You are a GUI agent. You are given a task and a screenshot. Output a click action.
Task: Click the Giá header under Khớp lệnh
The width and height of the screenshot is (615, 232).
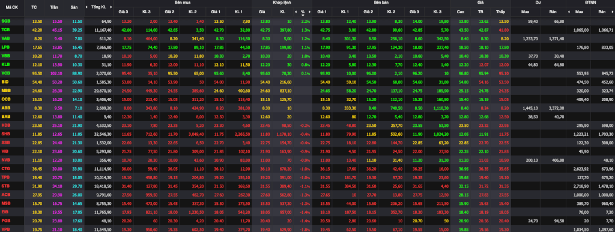click(x=262, y=12)
